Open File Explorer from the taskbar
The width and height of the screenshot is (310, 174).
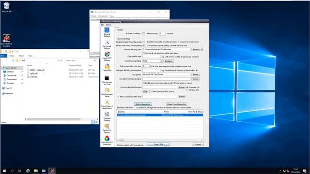coord(36,171)
